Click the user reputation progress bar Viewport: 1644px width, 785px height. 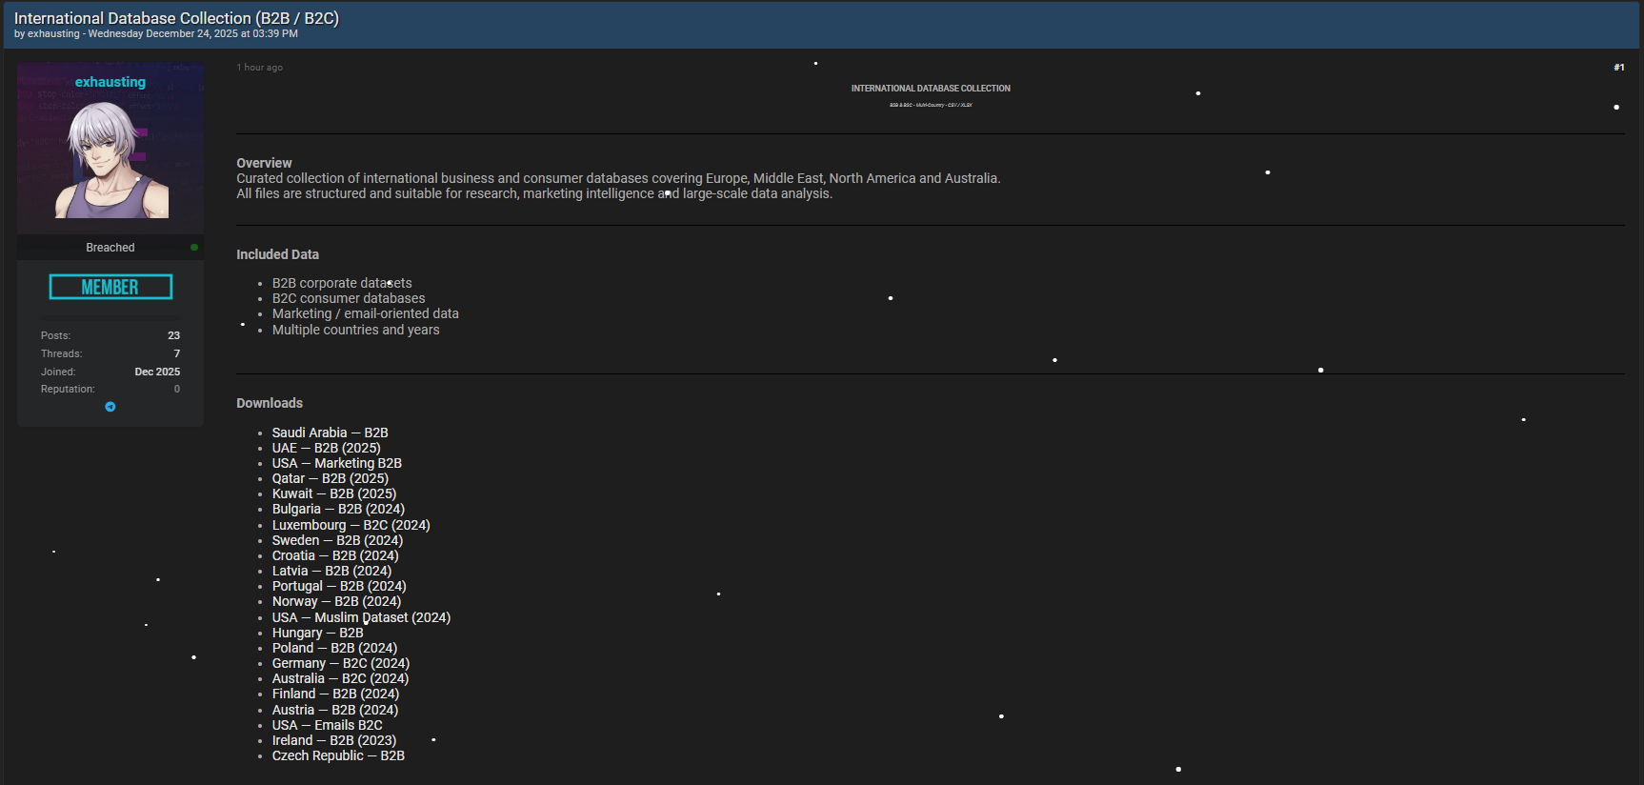click(x=110, y=316)
